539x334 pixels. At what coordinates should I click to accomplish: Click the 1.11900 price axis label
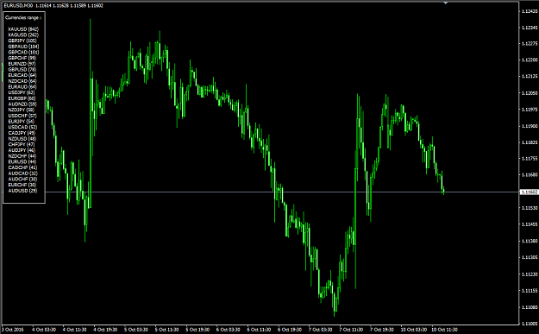point(530,126)
